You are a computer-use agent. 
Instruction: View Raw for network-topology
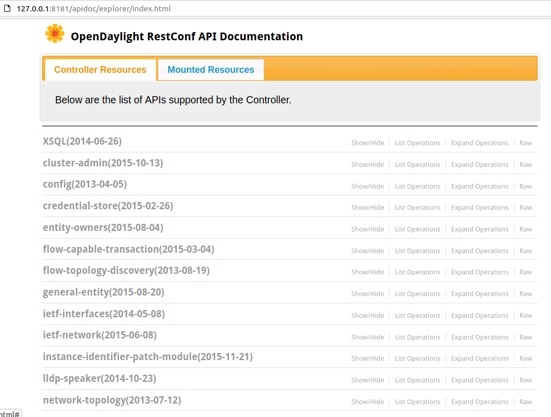coord(526,402)
